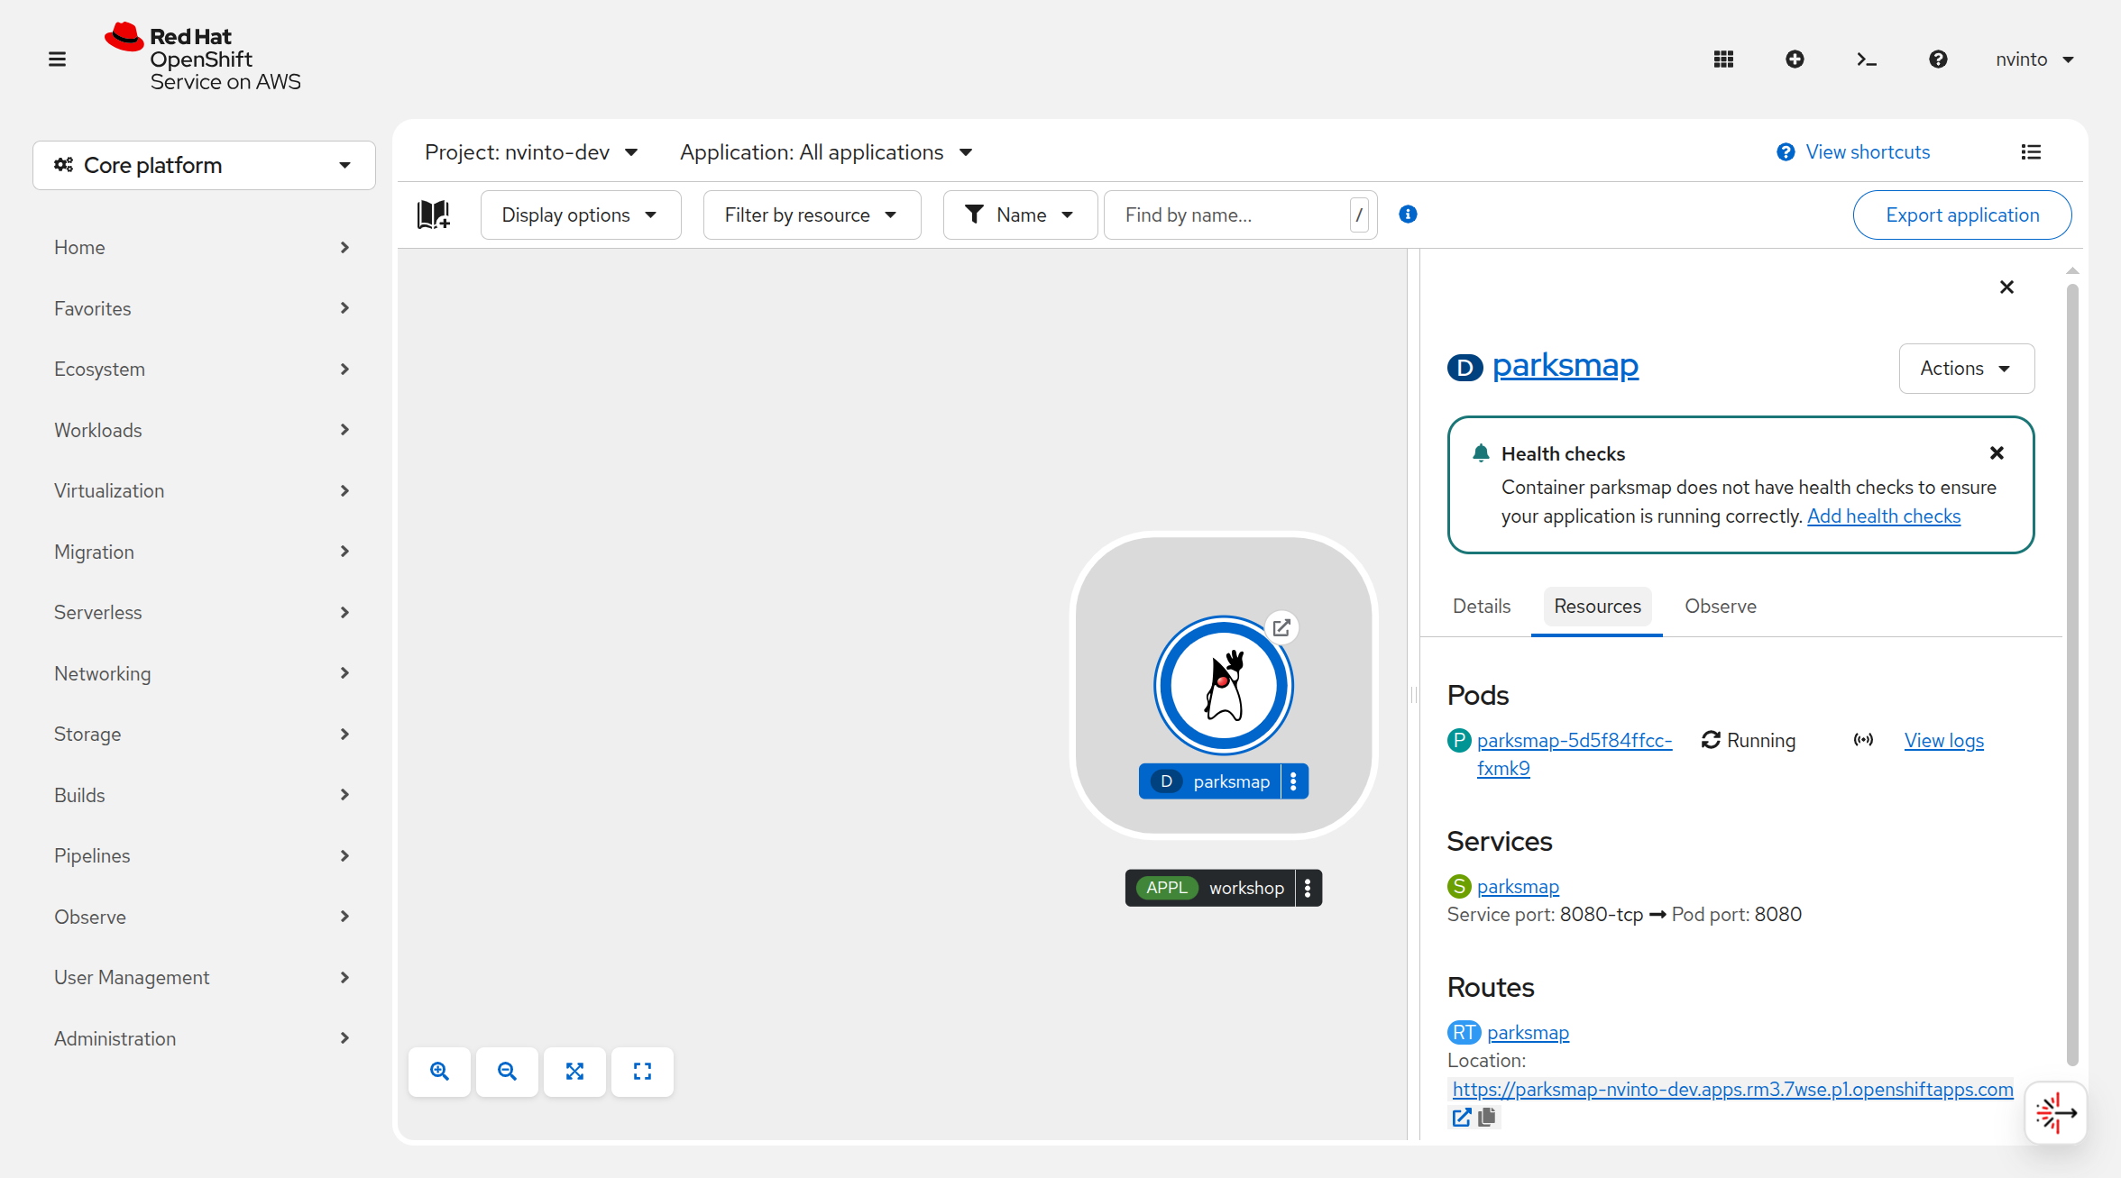Toggle the hamburger navigation menu

click(x=57, y=59)
